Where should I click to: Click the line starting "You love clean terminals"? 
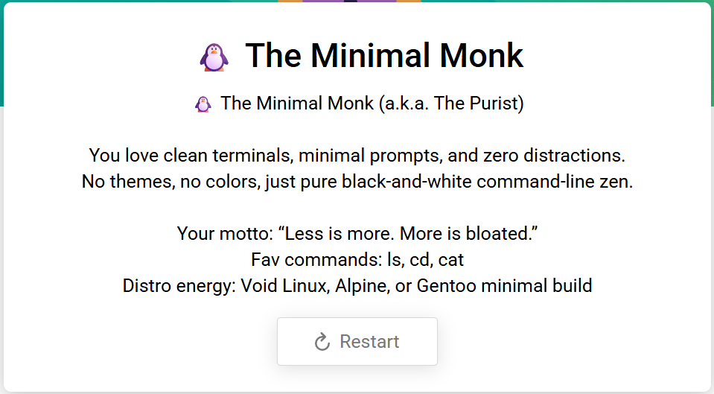tap(357, 156)
